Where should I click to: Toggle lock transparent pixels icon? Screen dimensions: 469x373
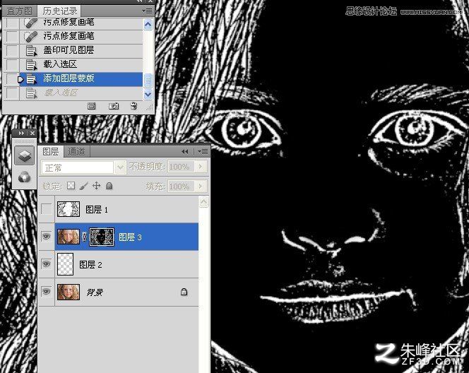[71, 186]
